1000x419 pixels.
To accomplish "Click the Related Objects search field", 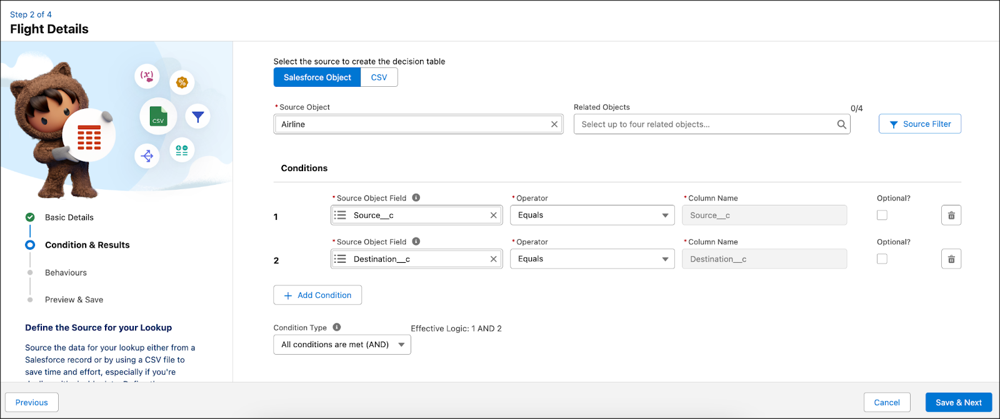I will 712,124.
